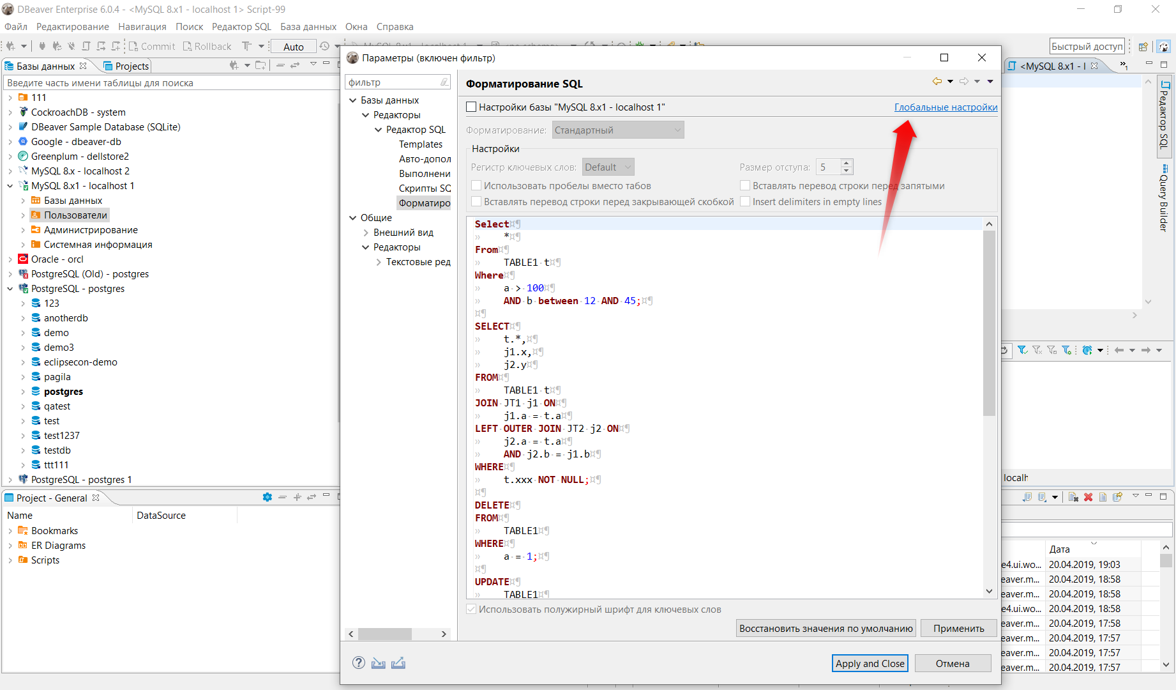Click scheduled refresh clock icon in results

[1087, 350]
